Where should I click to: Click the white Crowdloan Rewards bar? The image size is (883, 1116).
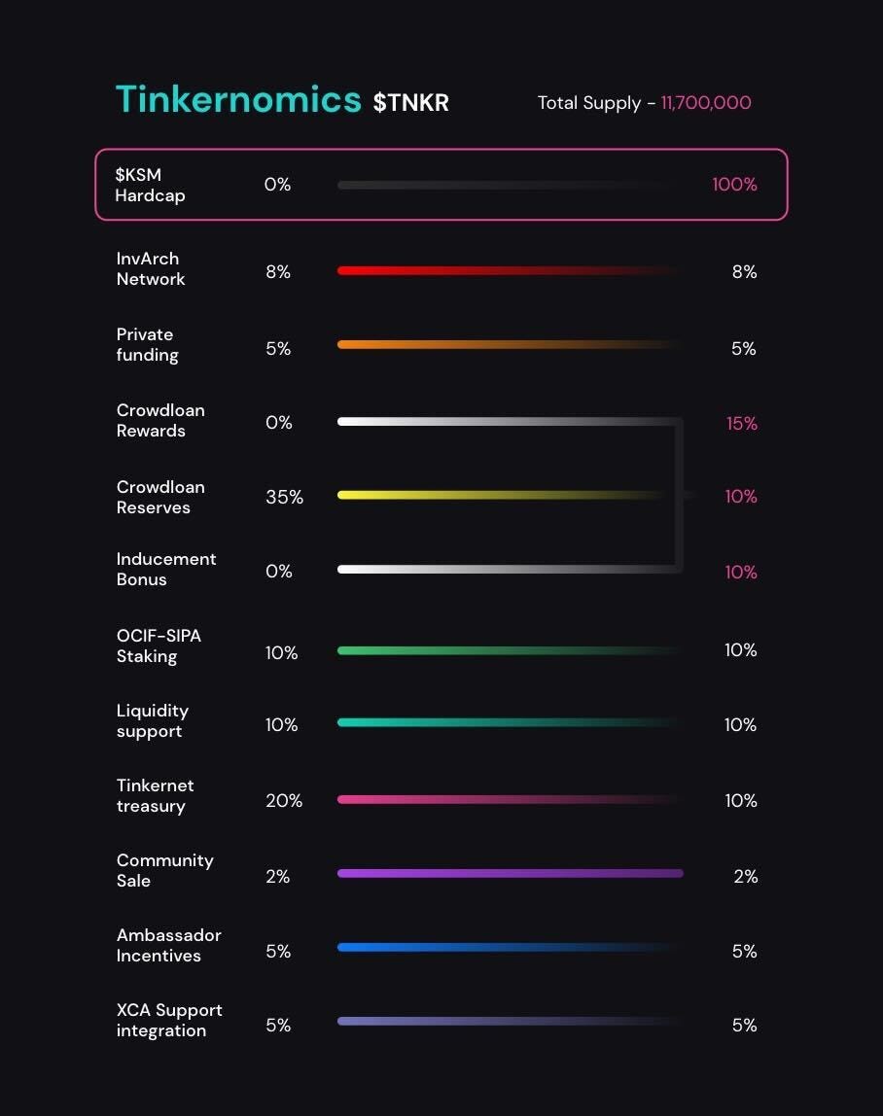click(x=510, y=421)
